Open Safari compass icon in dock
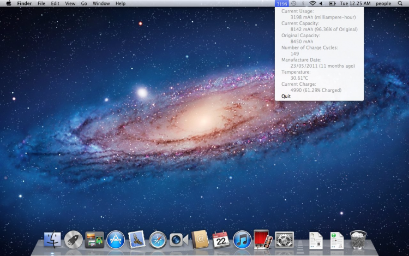This screenshot has height=256, width=409. (x=158, y=240)
